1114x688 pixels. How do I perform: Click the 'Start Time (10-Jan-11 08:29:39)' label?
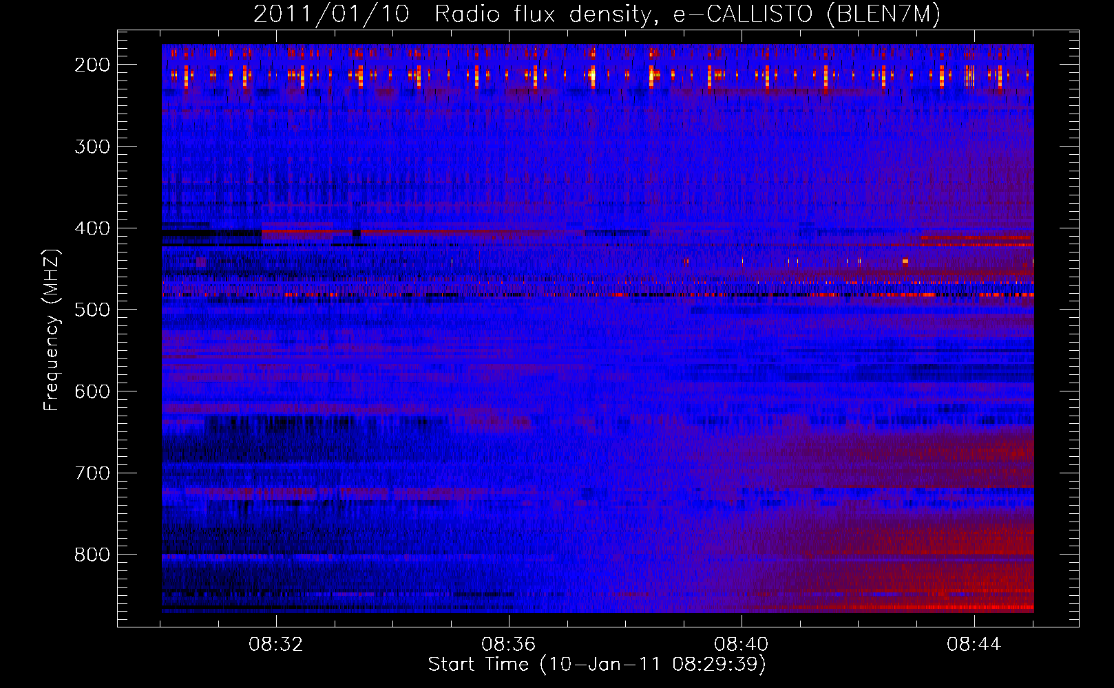pos(597,665)
